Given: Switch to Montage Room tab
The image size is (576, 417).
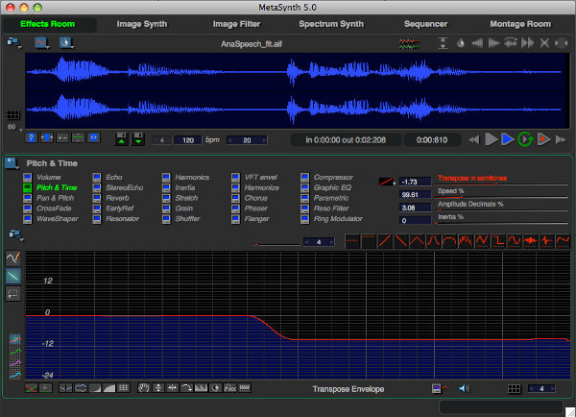Looking at the screenshot, I should (520, 24).
